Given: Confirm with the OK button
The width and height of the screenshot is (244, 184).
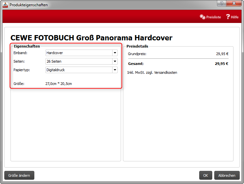Looking at the screenshot, I should pos(205,175).
